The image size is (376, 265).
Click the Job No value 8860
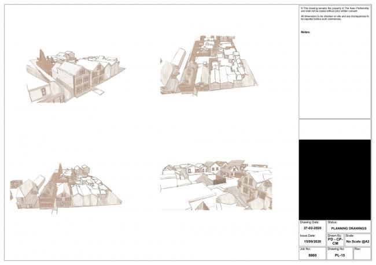click(312, 255)
